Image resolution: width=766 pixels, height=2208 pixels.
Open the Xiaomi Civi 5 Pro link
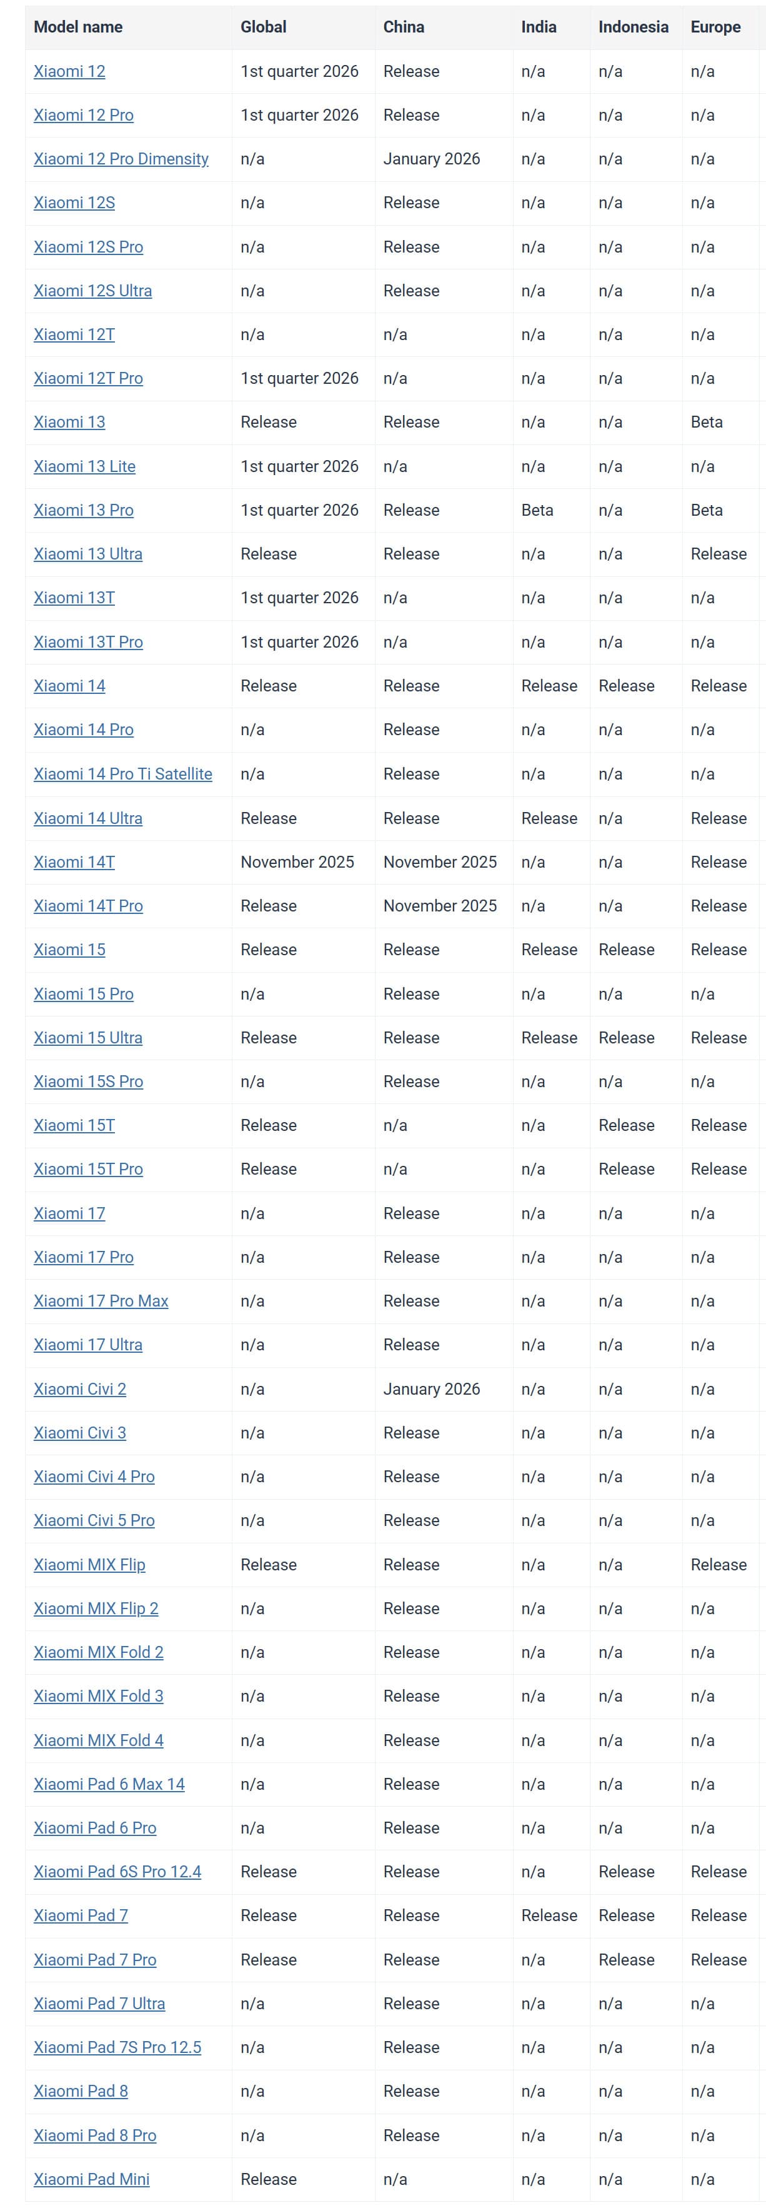click(93, 1520)
